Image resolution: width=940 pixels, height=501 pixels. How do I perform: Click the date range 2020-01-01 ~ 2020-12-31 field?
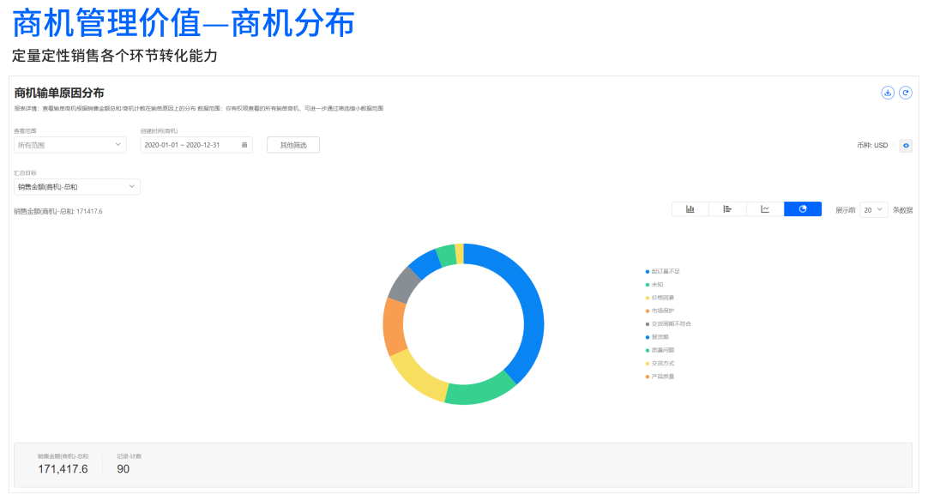pyautogui.click(x=196, y=145)
